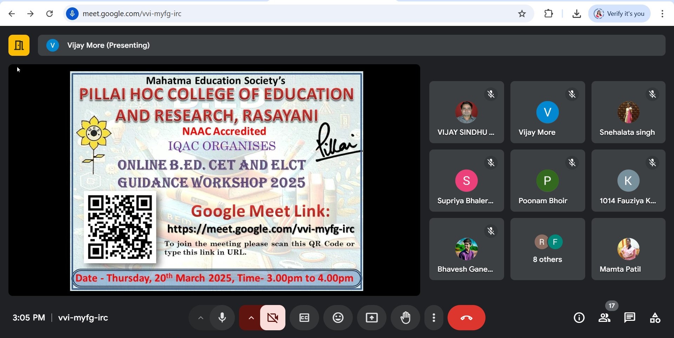Open Chrome three-dot menu
The image size is (674, 338).
tap(662, 14)
